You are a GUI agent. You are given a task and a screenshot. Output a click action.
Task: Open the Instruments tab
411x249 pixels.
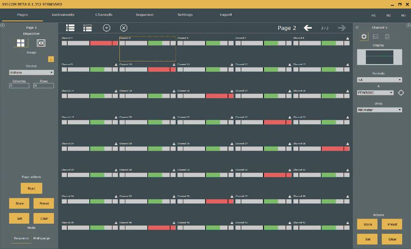point(63,14)
